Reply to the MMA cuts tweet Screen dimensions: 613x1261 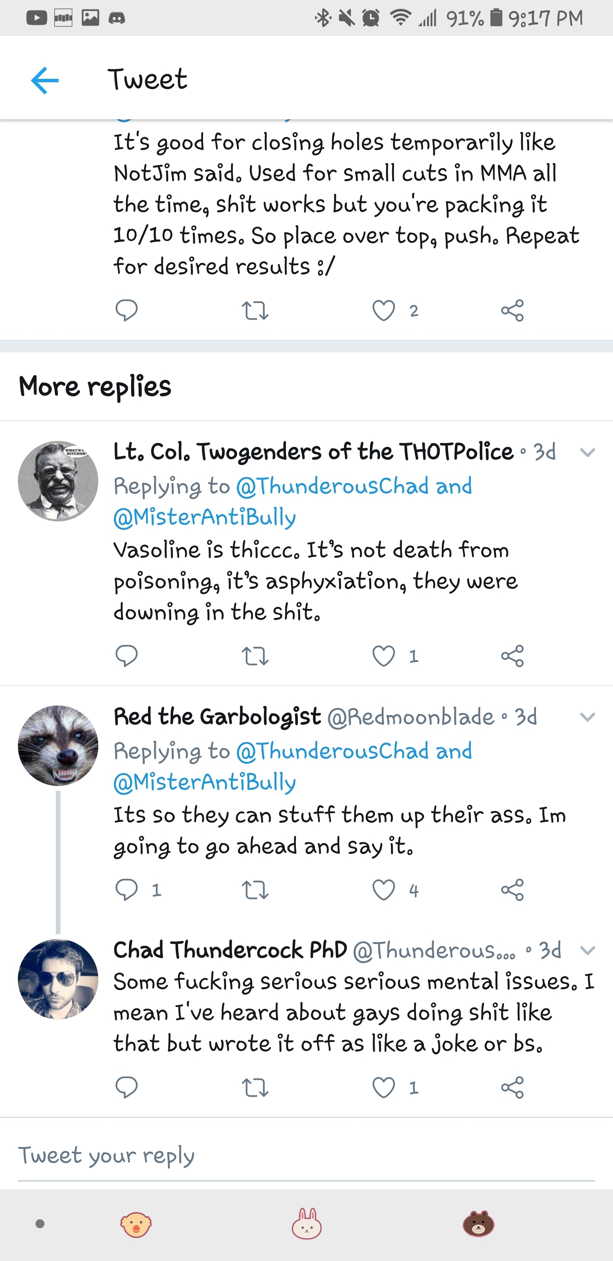click(126, 311)
